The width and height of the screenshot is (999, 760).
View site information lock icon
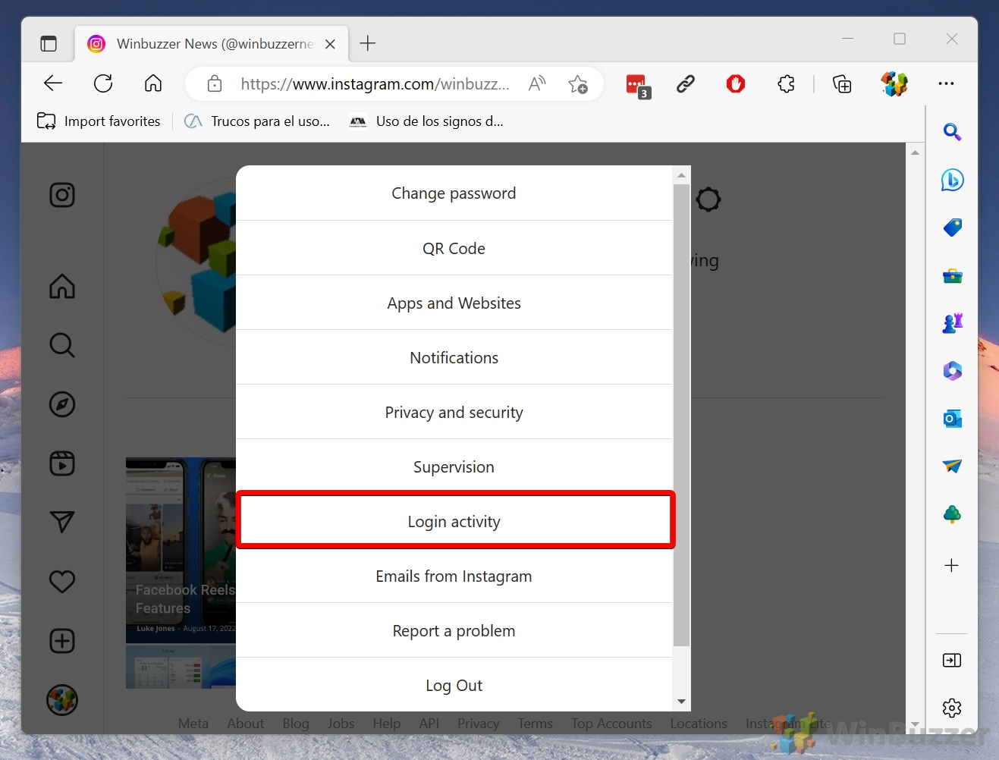click(x=215, y=83)
